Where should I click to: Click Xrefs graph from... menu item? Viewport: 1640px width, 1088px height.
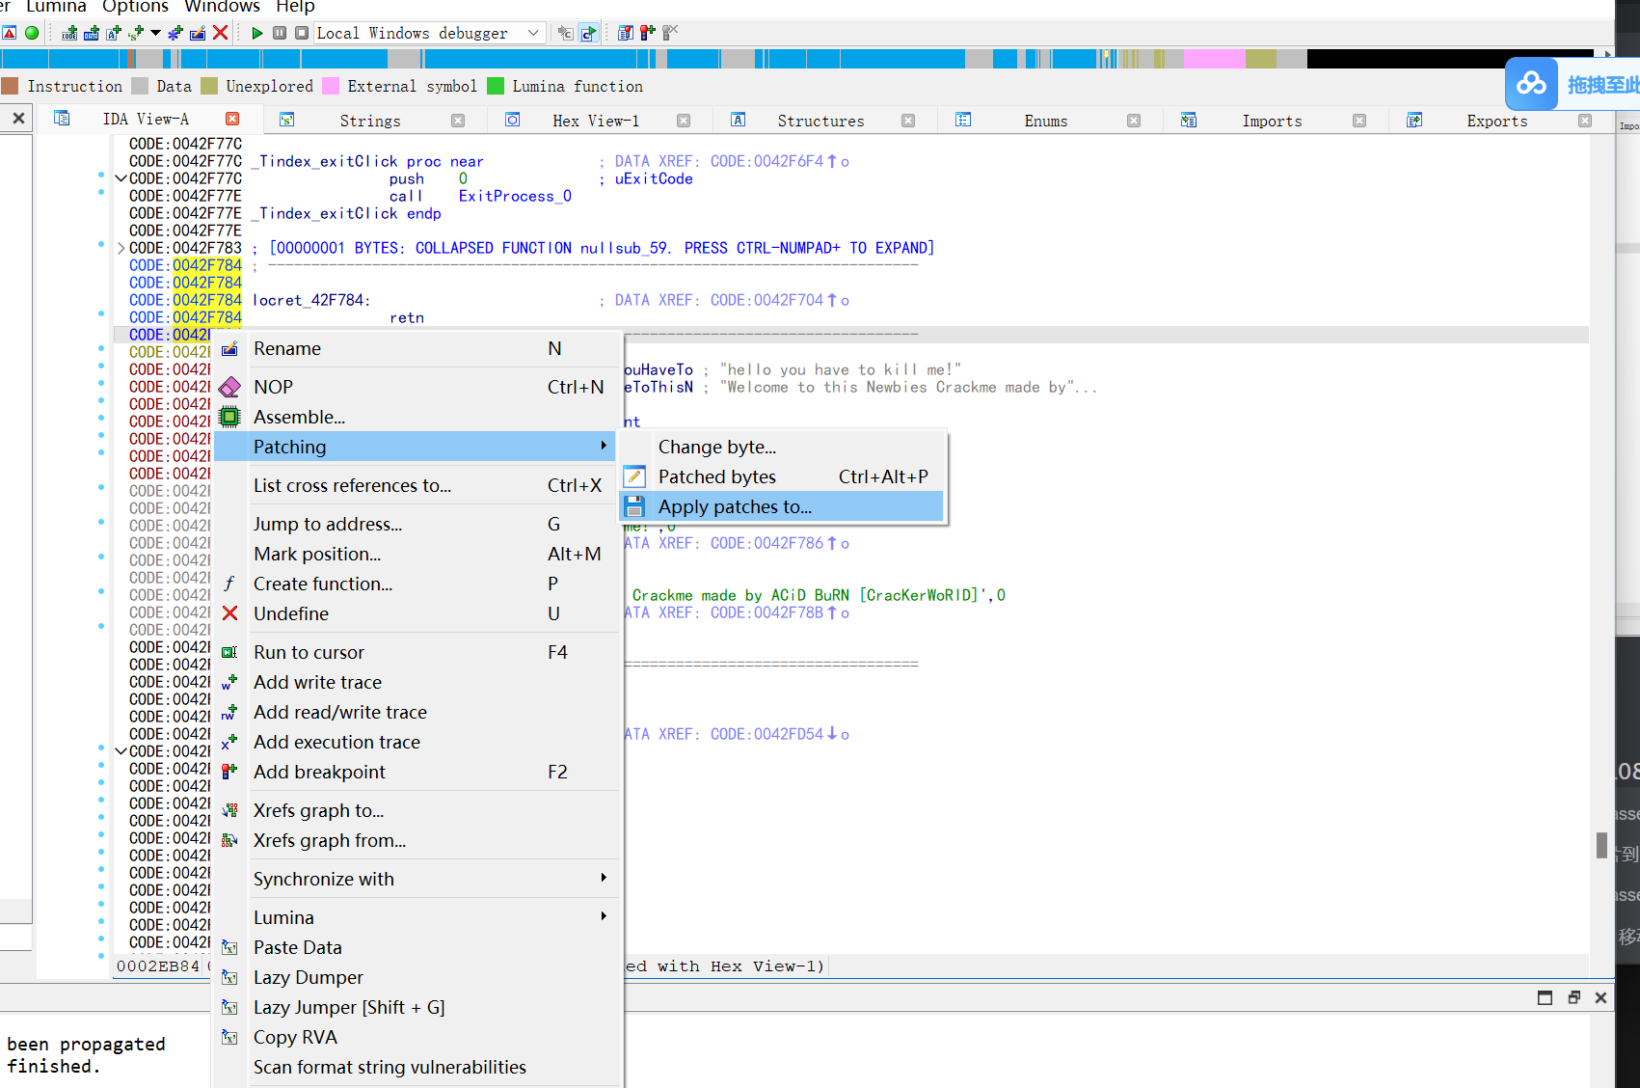417,840
